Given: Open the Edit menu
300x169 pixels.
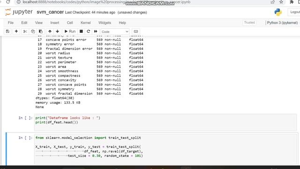Looking at the screenshot, I should 24,23.
